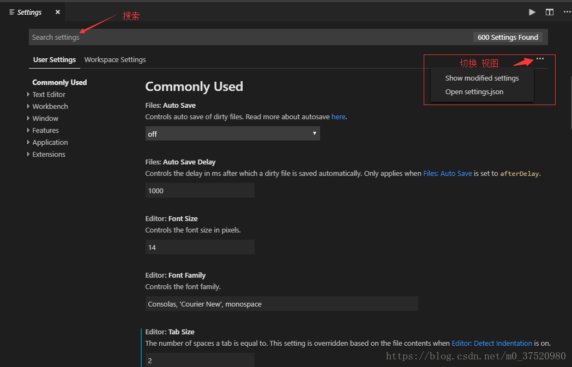
Task: Follow the autosave 'here' link
Action: (x=338, y=117)
